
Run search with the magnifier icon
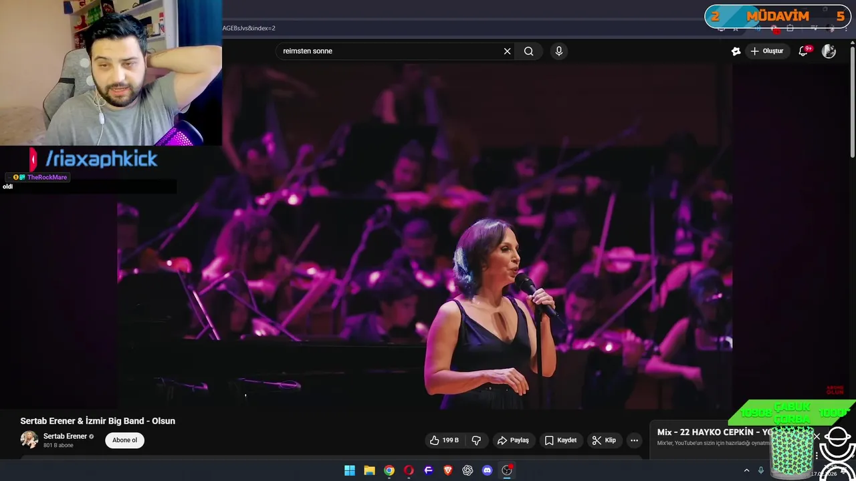coord(528,51)
